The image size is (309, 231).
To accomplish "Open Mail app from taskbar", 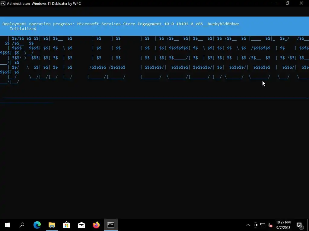I will tap(81, 225).
